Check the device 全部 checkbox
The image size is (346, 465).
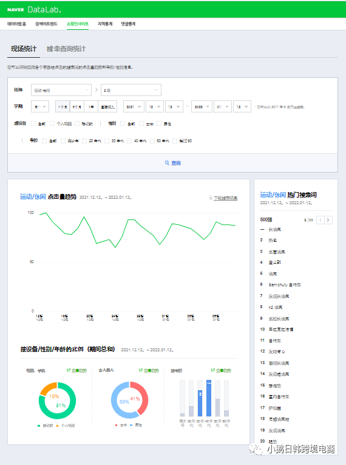33,123
